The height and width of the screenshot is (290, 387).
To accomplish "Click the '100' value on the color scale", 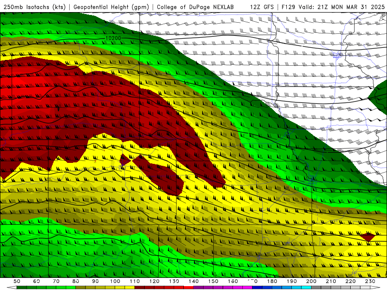I will coord(115,281).
